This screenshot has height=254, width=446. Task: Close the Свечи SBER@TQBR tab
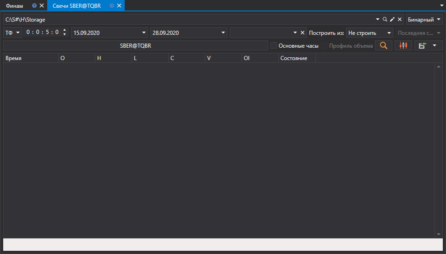(119, 6)
